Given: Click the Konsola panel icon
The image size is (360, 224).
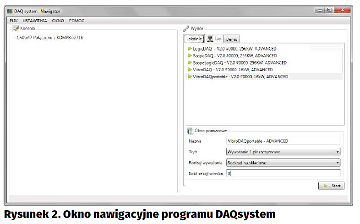Looking at the screenshot, I should click(x=16, y=28).
